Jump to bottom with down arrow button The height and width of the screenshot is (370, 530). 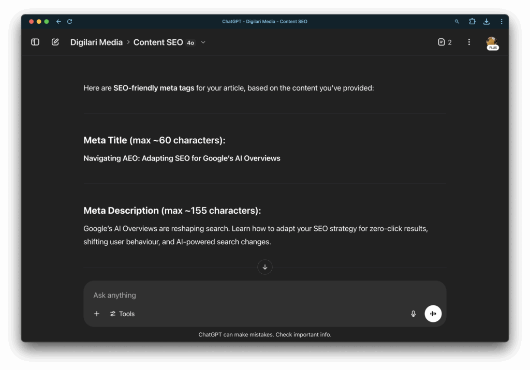[x=265, y=267]
